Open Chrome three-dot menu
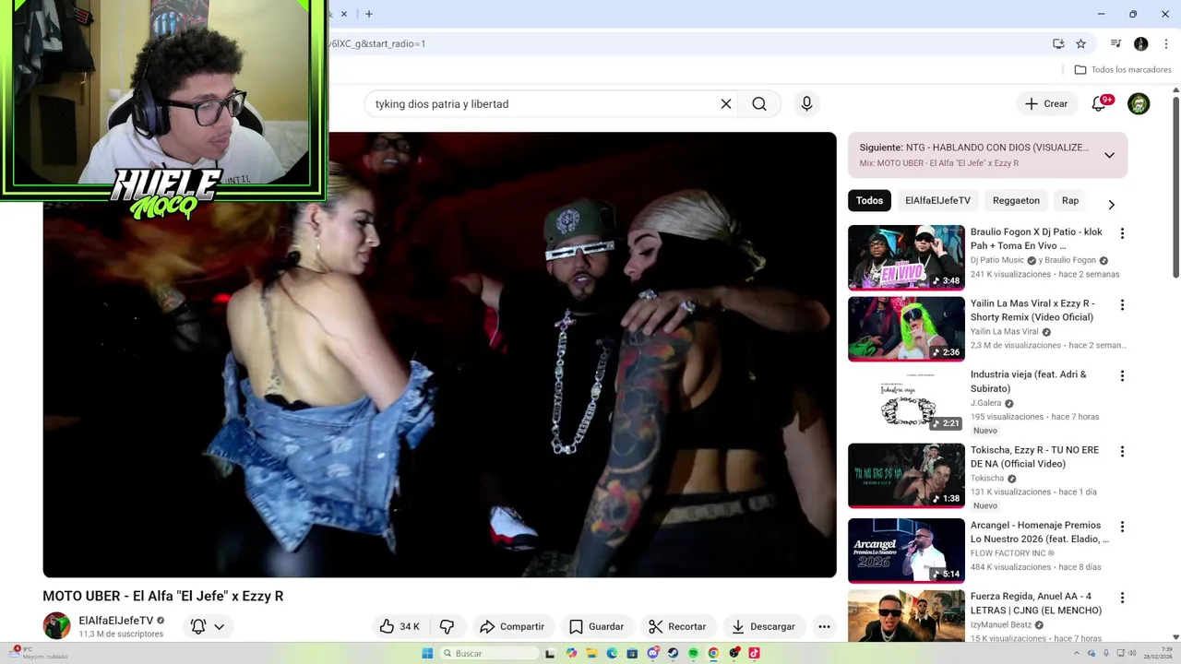The height and width of the screenshot is (664, 1181). tap(1165, 43)
